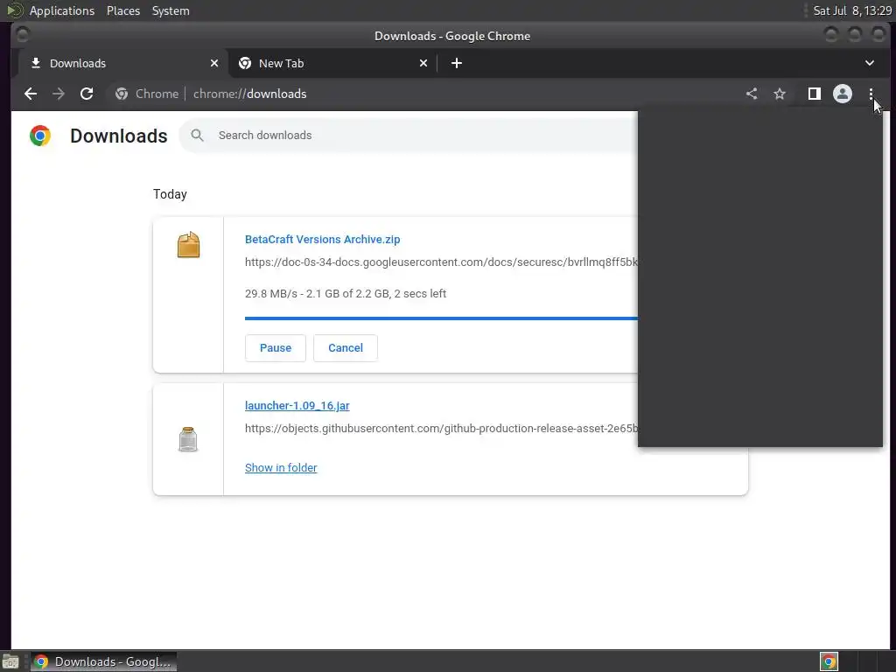The height and width of the screenshot is (672, 896).
Task: Select Downloads - Google Chrome taskbar entry
Action: 103,661
